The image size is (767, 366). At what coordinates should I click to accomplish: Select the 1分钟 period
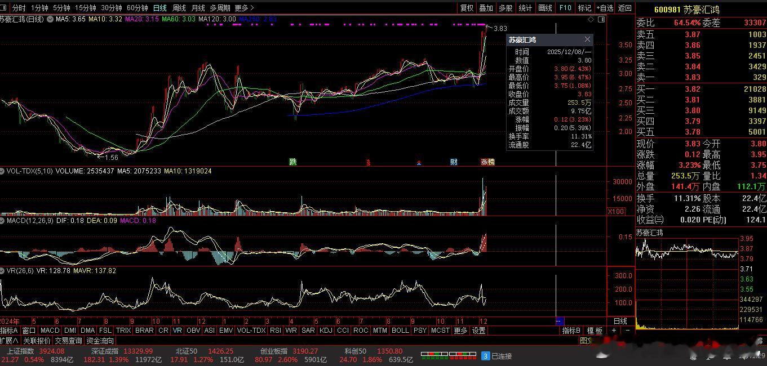click(39, 8)
